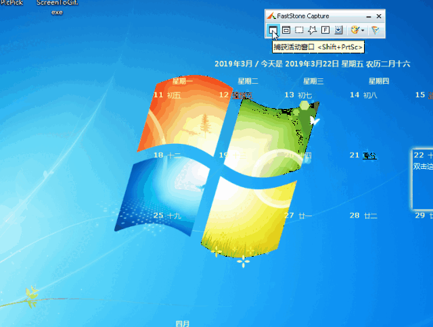Select the PicPick desktop shortcut
The height and width of the screenshot is (327, 433).
12,3
